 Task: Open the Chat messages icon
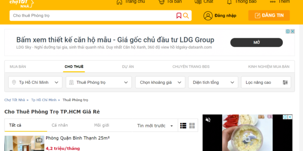tap(198, 2)
